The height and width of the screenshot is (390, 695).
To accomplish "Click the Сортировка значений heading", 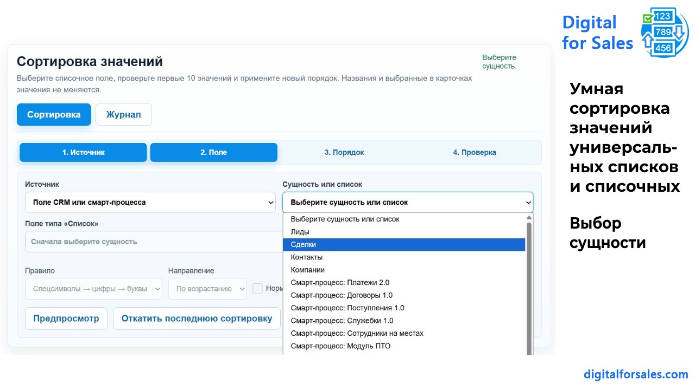I will click(90, 62).
